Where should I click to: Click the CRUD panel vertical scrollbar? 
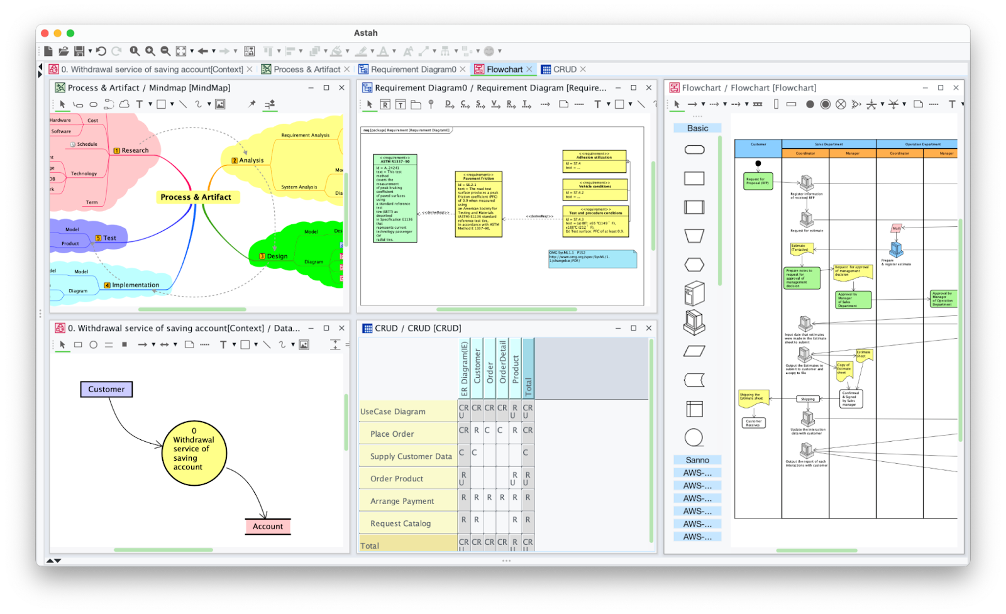click(651, 441)
